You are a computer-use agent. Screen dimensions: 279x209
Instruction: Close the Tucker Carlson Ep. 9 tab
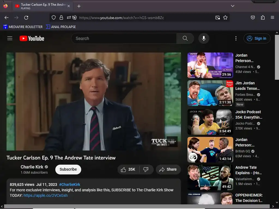(x=69, y=6)
